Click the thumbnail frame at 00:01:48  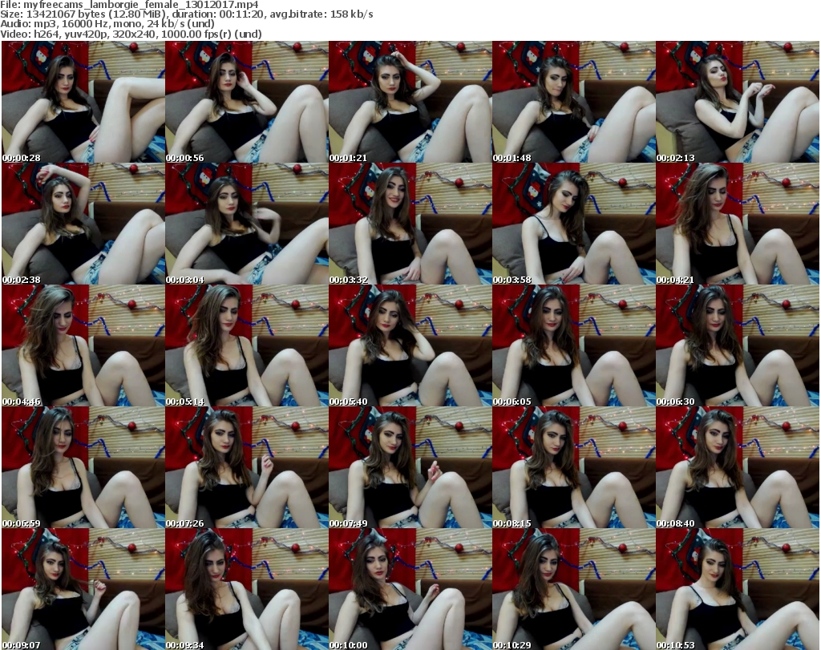(x=574, y=102)
